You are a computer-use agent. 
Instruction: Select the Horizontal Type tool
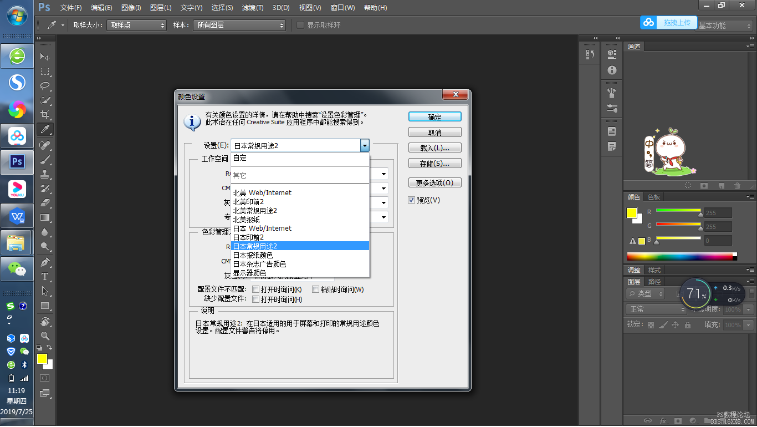pyautogui.click(x=45, y=276)
